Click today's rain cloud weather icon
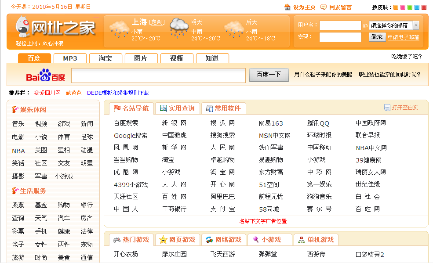Image resolution: width=433 pixels, height=263 pixels. (119, 29)
